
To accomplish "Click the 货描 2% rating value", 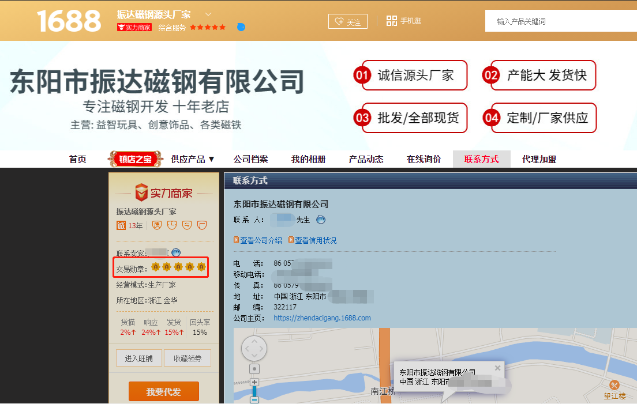I will 128,332.
